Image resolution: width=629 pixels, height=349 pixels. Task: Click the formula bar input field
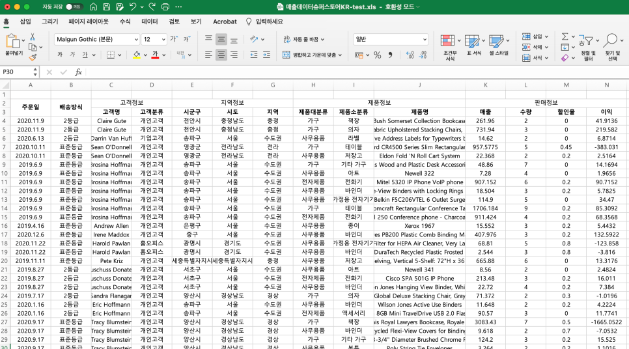[356, 72]
